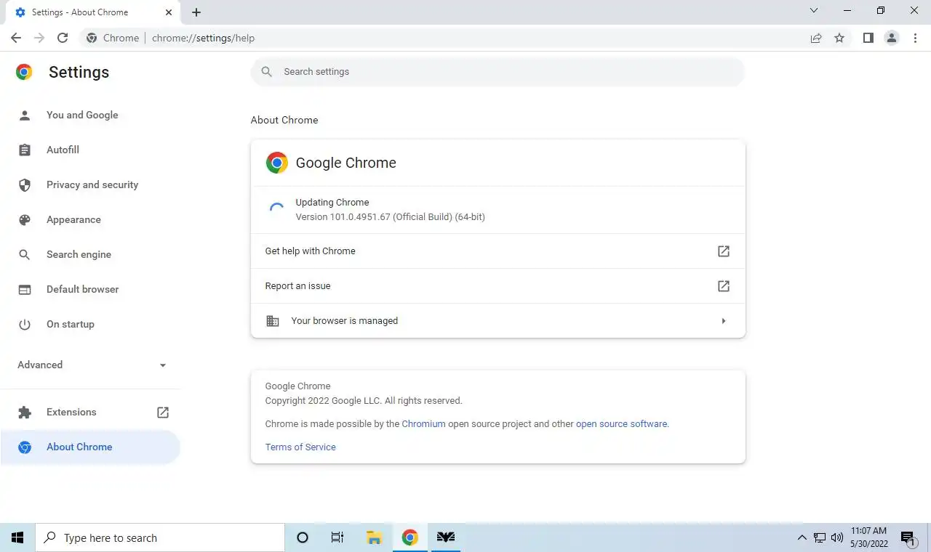Viewport: 931px width, 552px height.
Task: Click external link icon for Report an issue
Action: click(x=724, y=286)
